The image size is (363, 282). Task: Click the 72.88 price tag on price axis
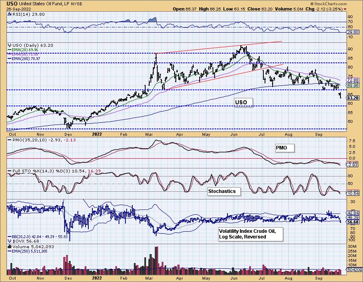click(353, 80)
